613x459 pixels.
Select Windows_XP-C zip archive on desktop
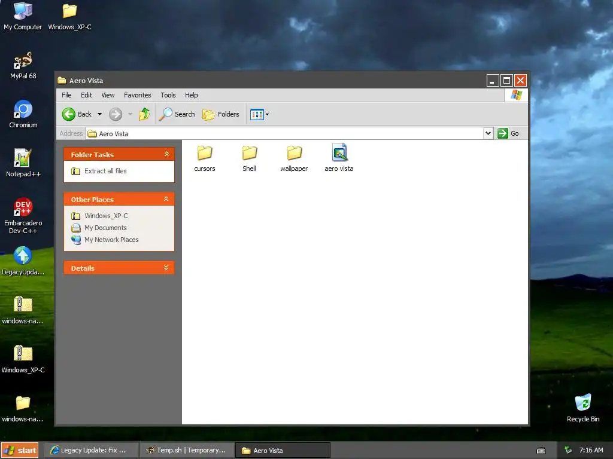[23, 359]
